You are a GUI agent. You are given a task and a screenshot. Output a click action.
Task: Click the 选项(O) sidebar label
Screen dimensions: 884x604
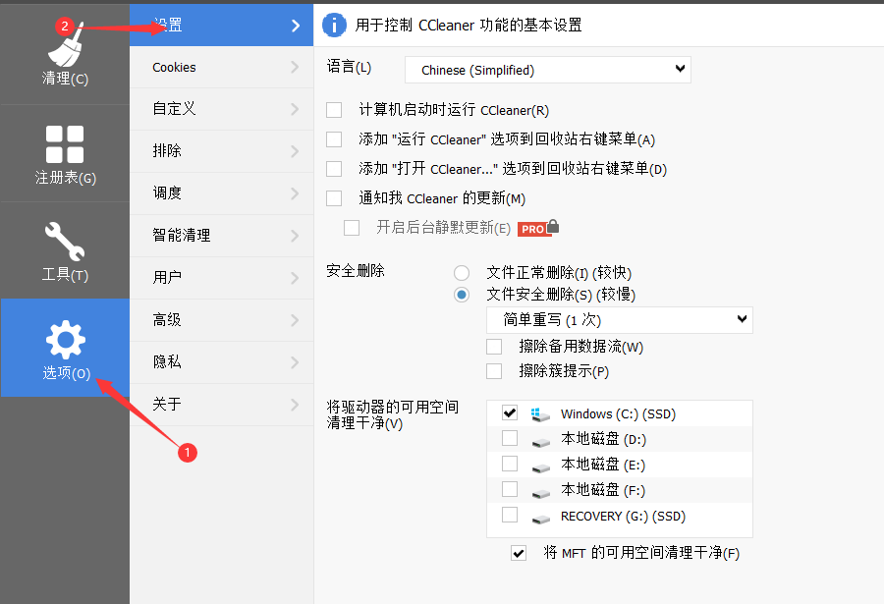coord(67,373)
